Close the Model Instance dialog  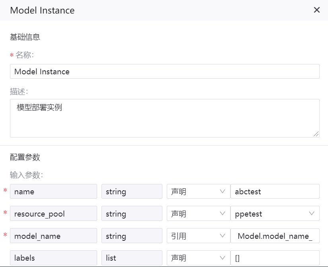pyautogui.click(x=317, y=10)
